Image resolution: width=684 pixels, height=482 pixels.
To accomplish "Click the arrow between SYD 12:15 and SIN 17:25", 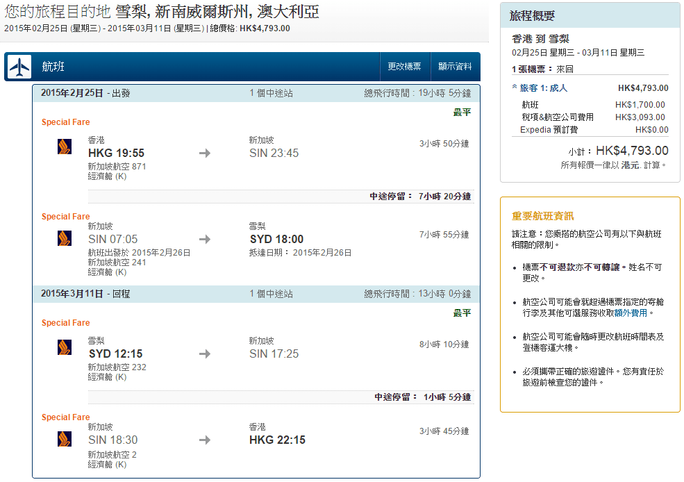I will 204,354.
